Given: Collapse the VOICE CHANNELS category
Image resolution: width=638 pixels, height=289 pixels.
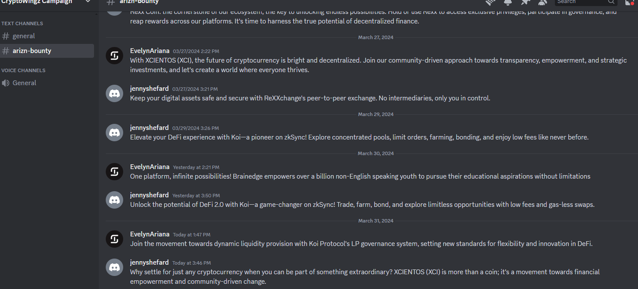Looking at the screenshot, I should tap(23, 70).
